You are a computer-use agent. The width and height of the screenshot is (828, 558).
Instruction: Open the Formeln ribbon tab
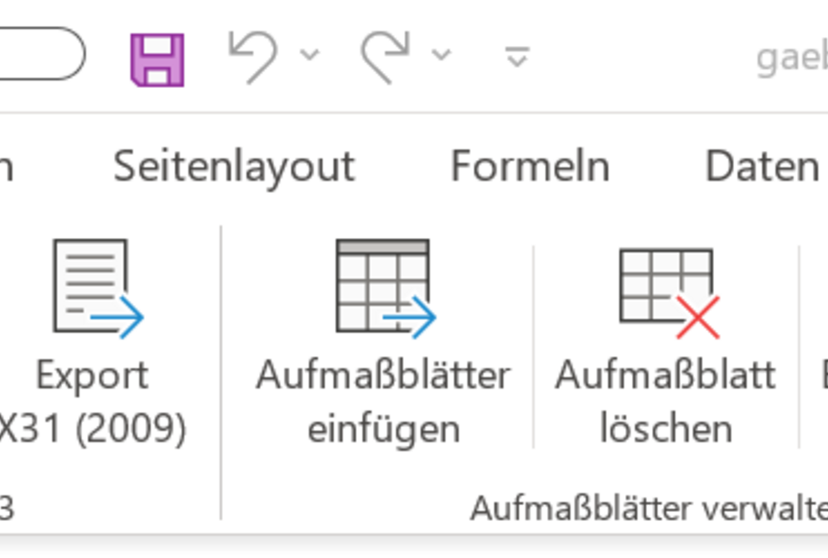point(530,166)
